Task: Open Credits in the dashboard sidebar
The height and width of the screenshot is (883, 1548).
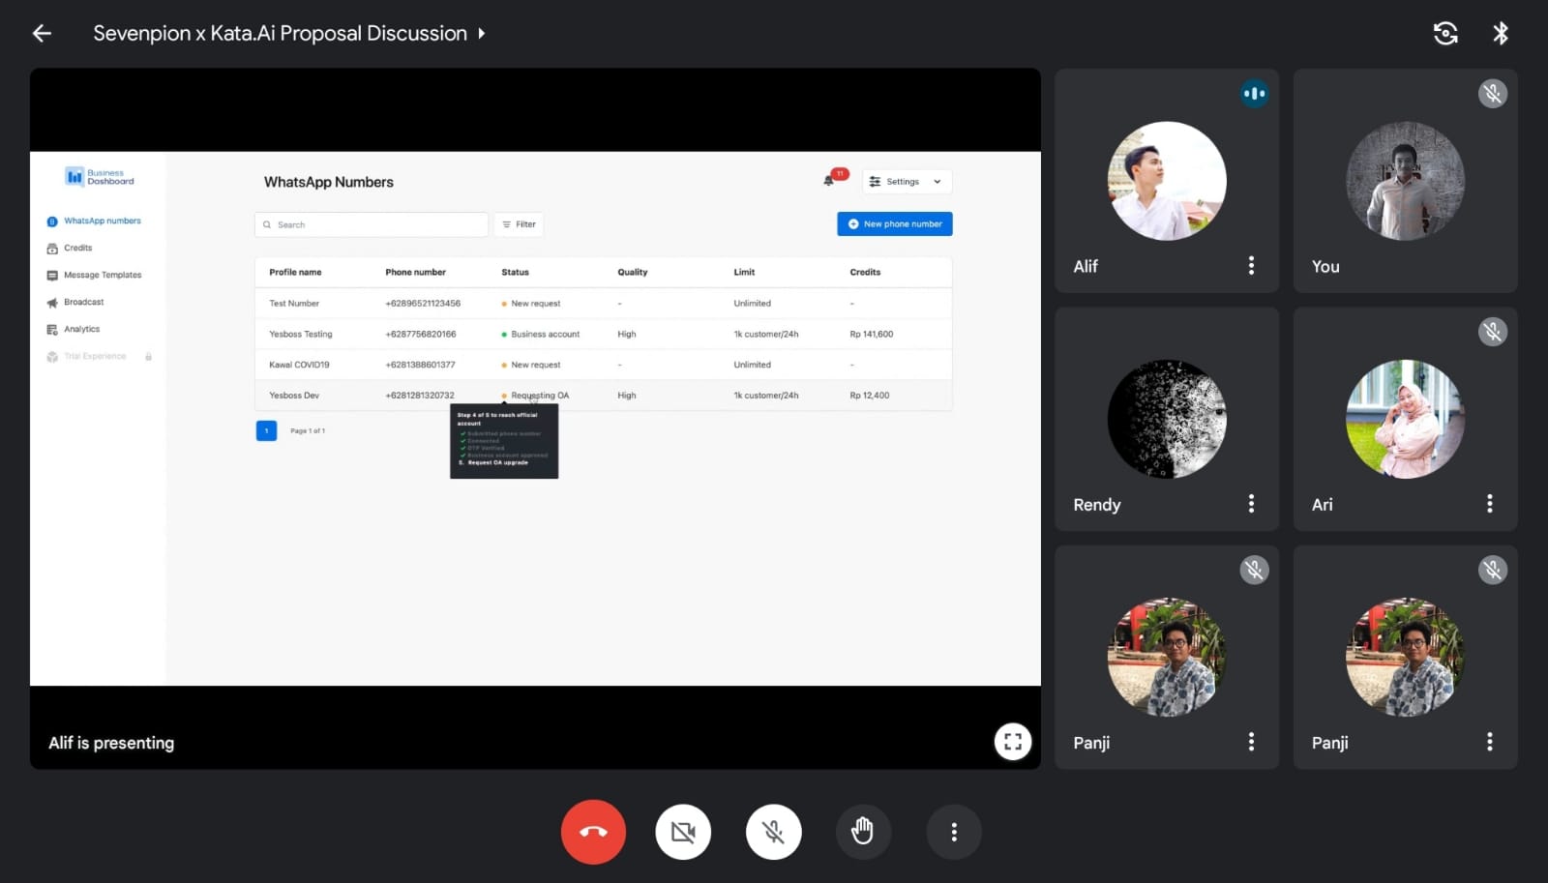Action: (x=70, y=249)
